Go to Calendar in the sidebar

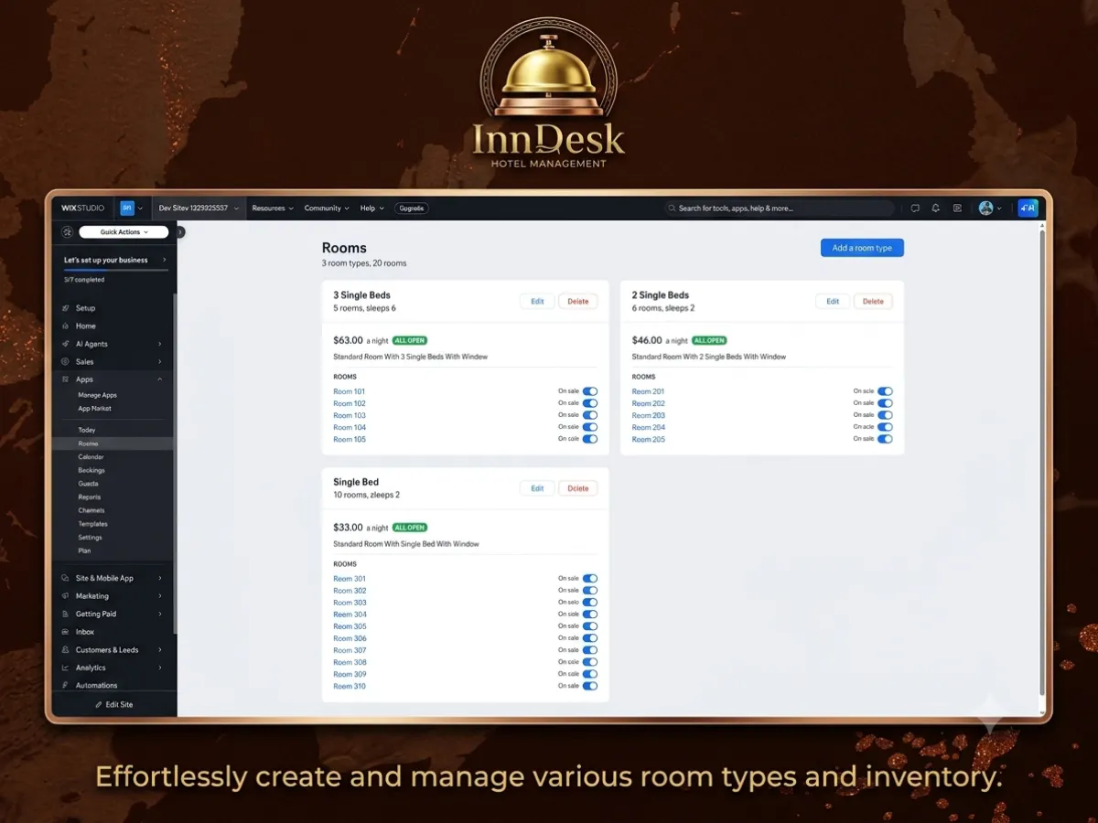click(91, 457)
